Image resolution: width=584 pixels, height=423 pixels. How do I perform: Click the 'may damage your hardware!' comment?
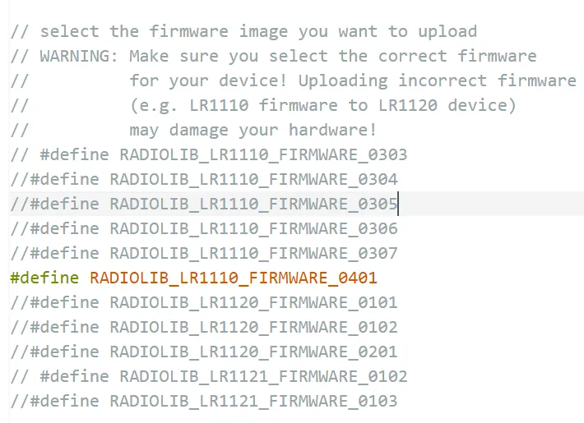[253, 130]
